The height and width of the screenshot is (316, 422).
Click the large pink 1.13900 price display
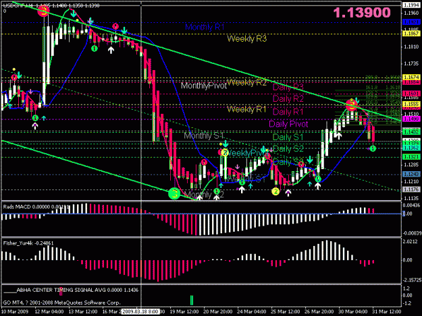coord(362,13)
